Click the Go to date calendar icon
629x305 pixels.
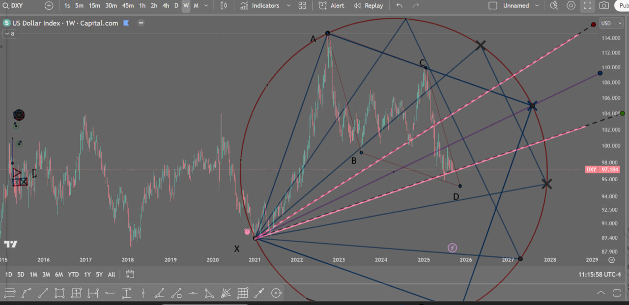[x=130, y=274]
